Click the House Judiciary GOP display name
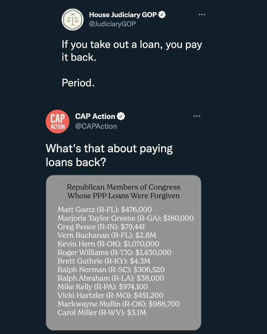Screen dimensions: 267x334 pos(123,15)
